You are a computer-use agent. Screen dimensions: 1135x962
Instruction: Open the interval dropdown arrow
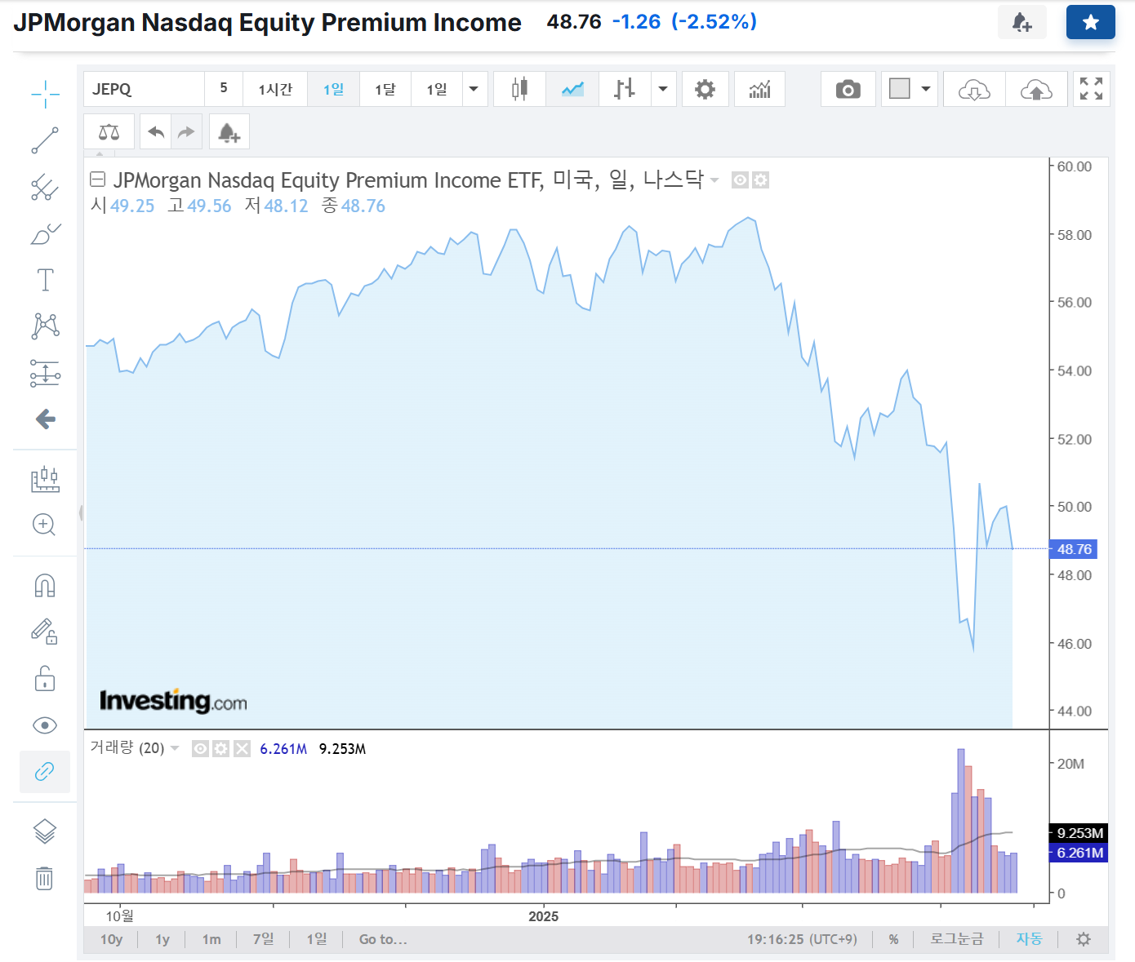point(474,89)
